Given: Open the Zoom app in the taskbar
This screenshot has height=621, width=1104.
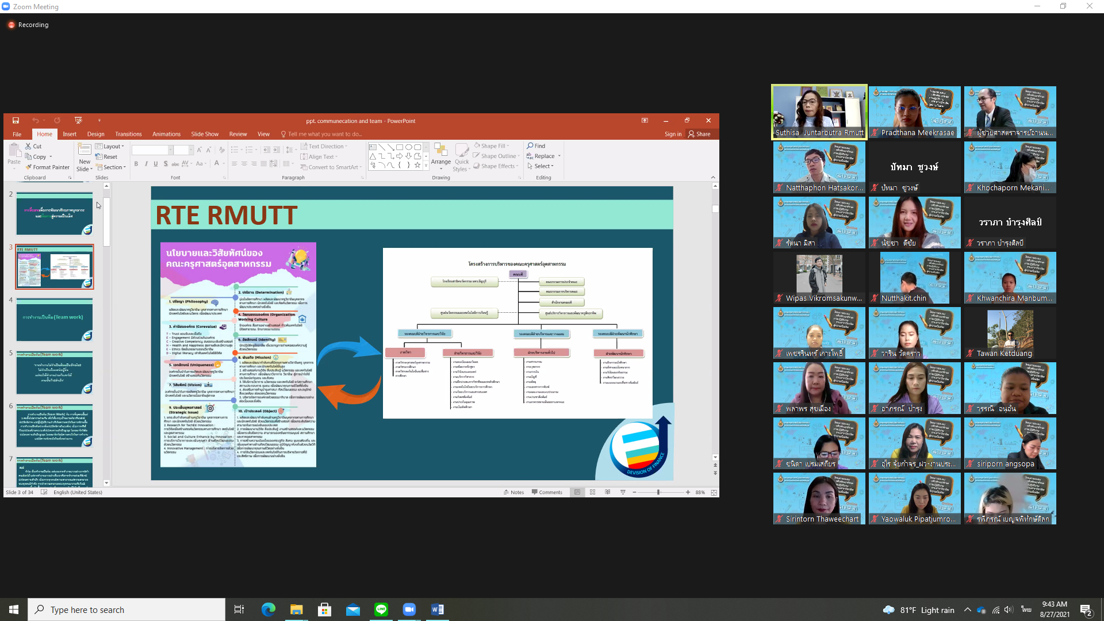Looking at the screenshot, I should [409, 609].
